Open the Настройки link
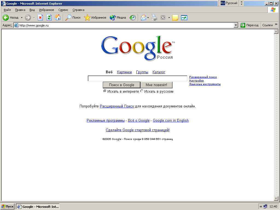 pyautogui.click(x=196, y=81)
